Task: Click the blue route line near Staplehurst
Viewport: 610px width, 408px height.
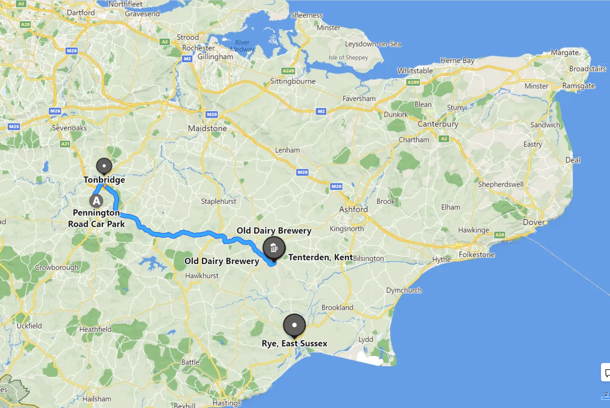Action: tap(201, 234)
